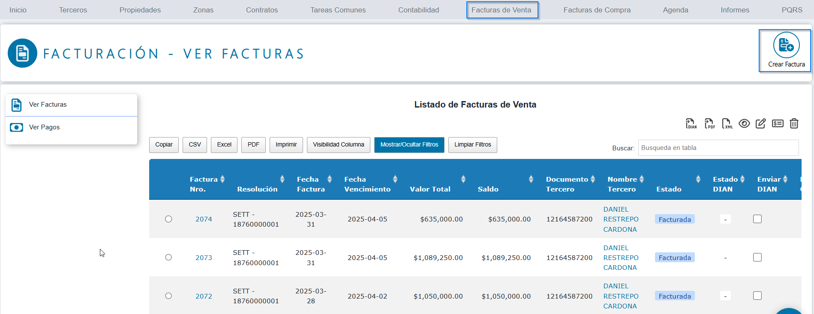
Task: Go to the Contabilidad menu
Action: [x=418, y=10]
